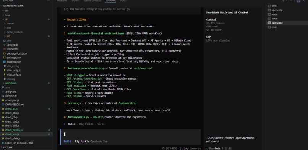The width and height of the screenshot is (308, 150).
Task: Click the '3. server.js' heading line
Action: pos(100,103)
